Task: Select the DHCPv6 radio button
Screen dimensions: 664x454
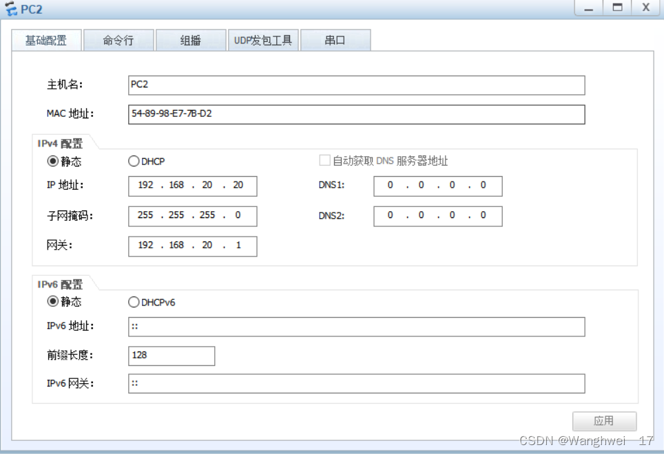Action: tap(134, 302)
